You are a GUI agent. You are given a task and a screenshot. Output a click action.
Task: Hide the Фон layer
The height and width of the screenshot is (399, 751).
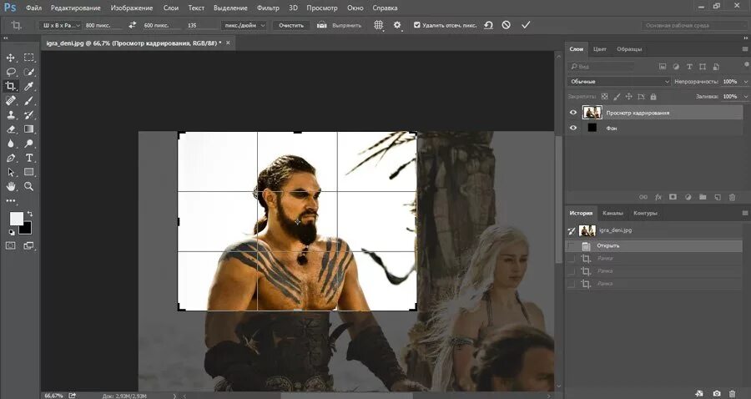pyautogui.click(x=572, y=128)
